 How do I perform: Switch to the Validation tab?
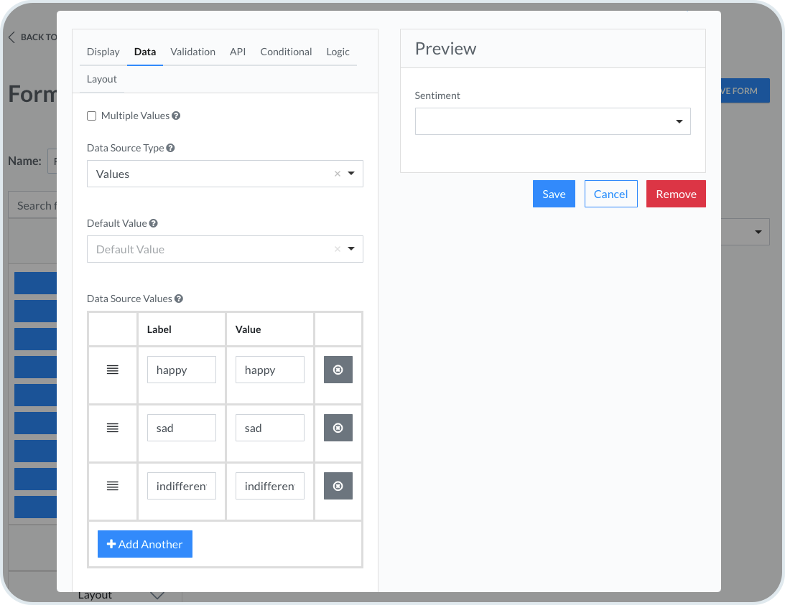click(192, 52)
